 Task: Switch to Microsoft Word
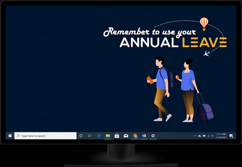point(144,136)
